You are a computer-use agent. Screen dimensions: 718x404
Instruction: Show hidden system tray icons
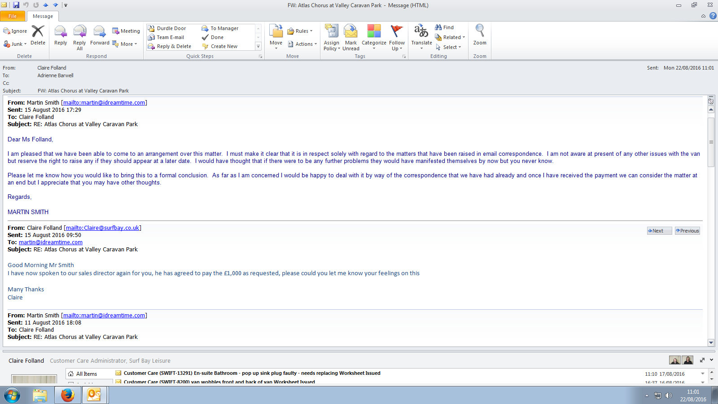pyautogui.click(x=647, y=395)
